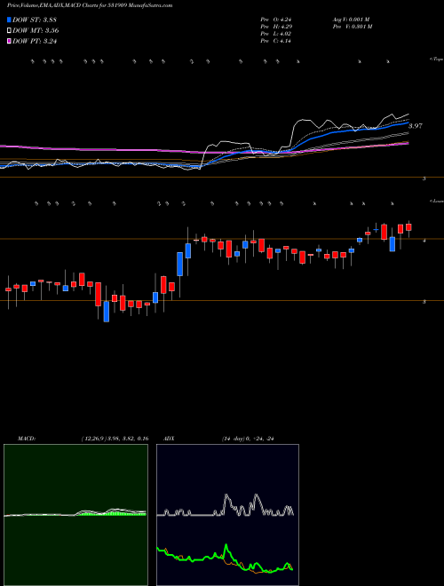Select the 'DOW PT: 3.24' legend text
The image size is (444, 586).
35,42
